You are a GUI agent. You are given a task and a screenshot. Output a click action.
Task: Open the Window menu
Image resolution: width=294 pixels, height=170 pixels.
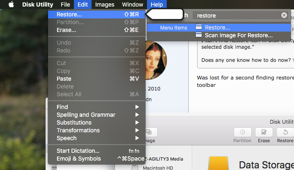point(133,5)
